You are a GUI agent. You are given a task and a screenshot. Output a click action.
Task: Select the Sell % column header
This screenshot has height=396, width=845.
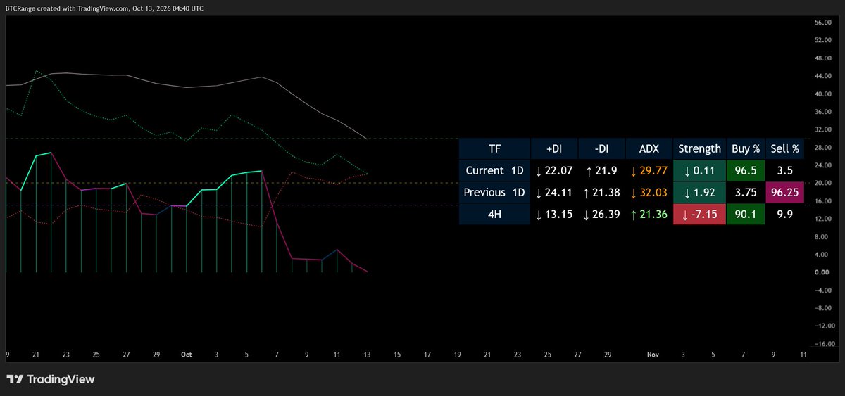click(x=785, y=148)
